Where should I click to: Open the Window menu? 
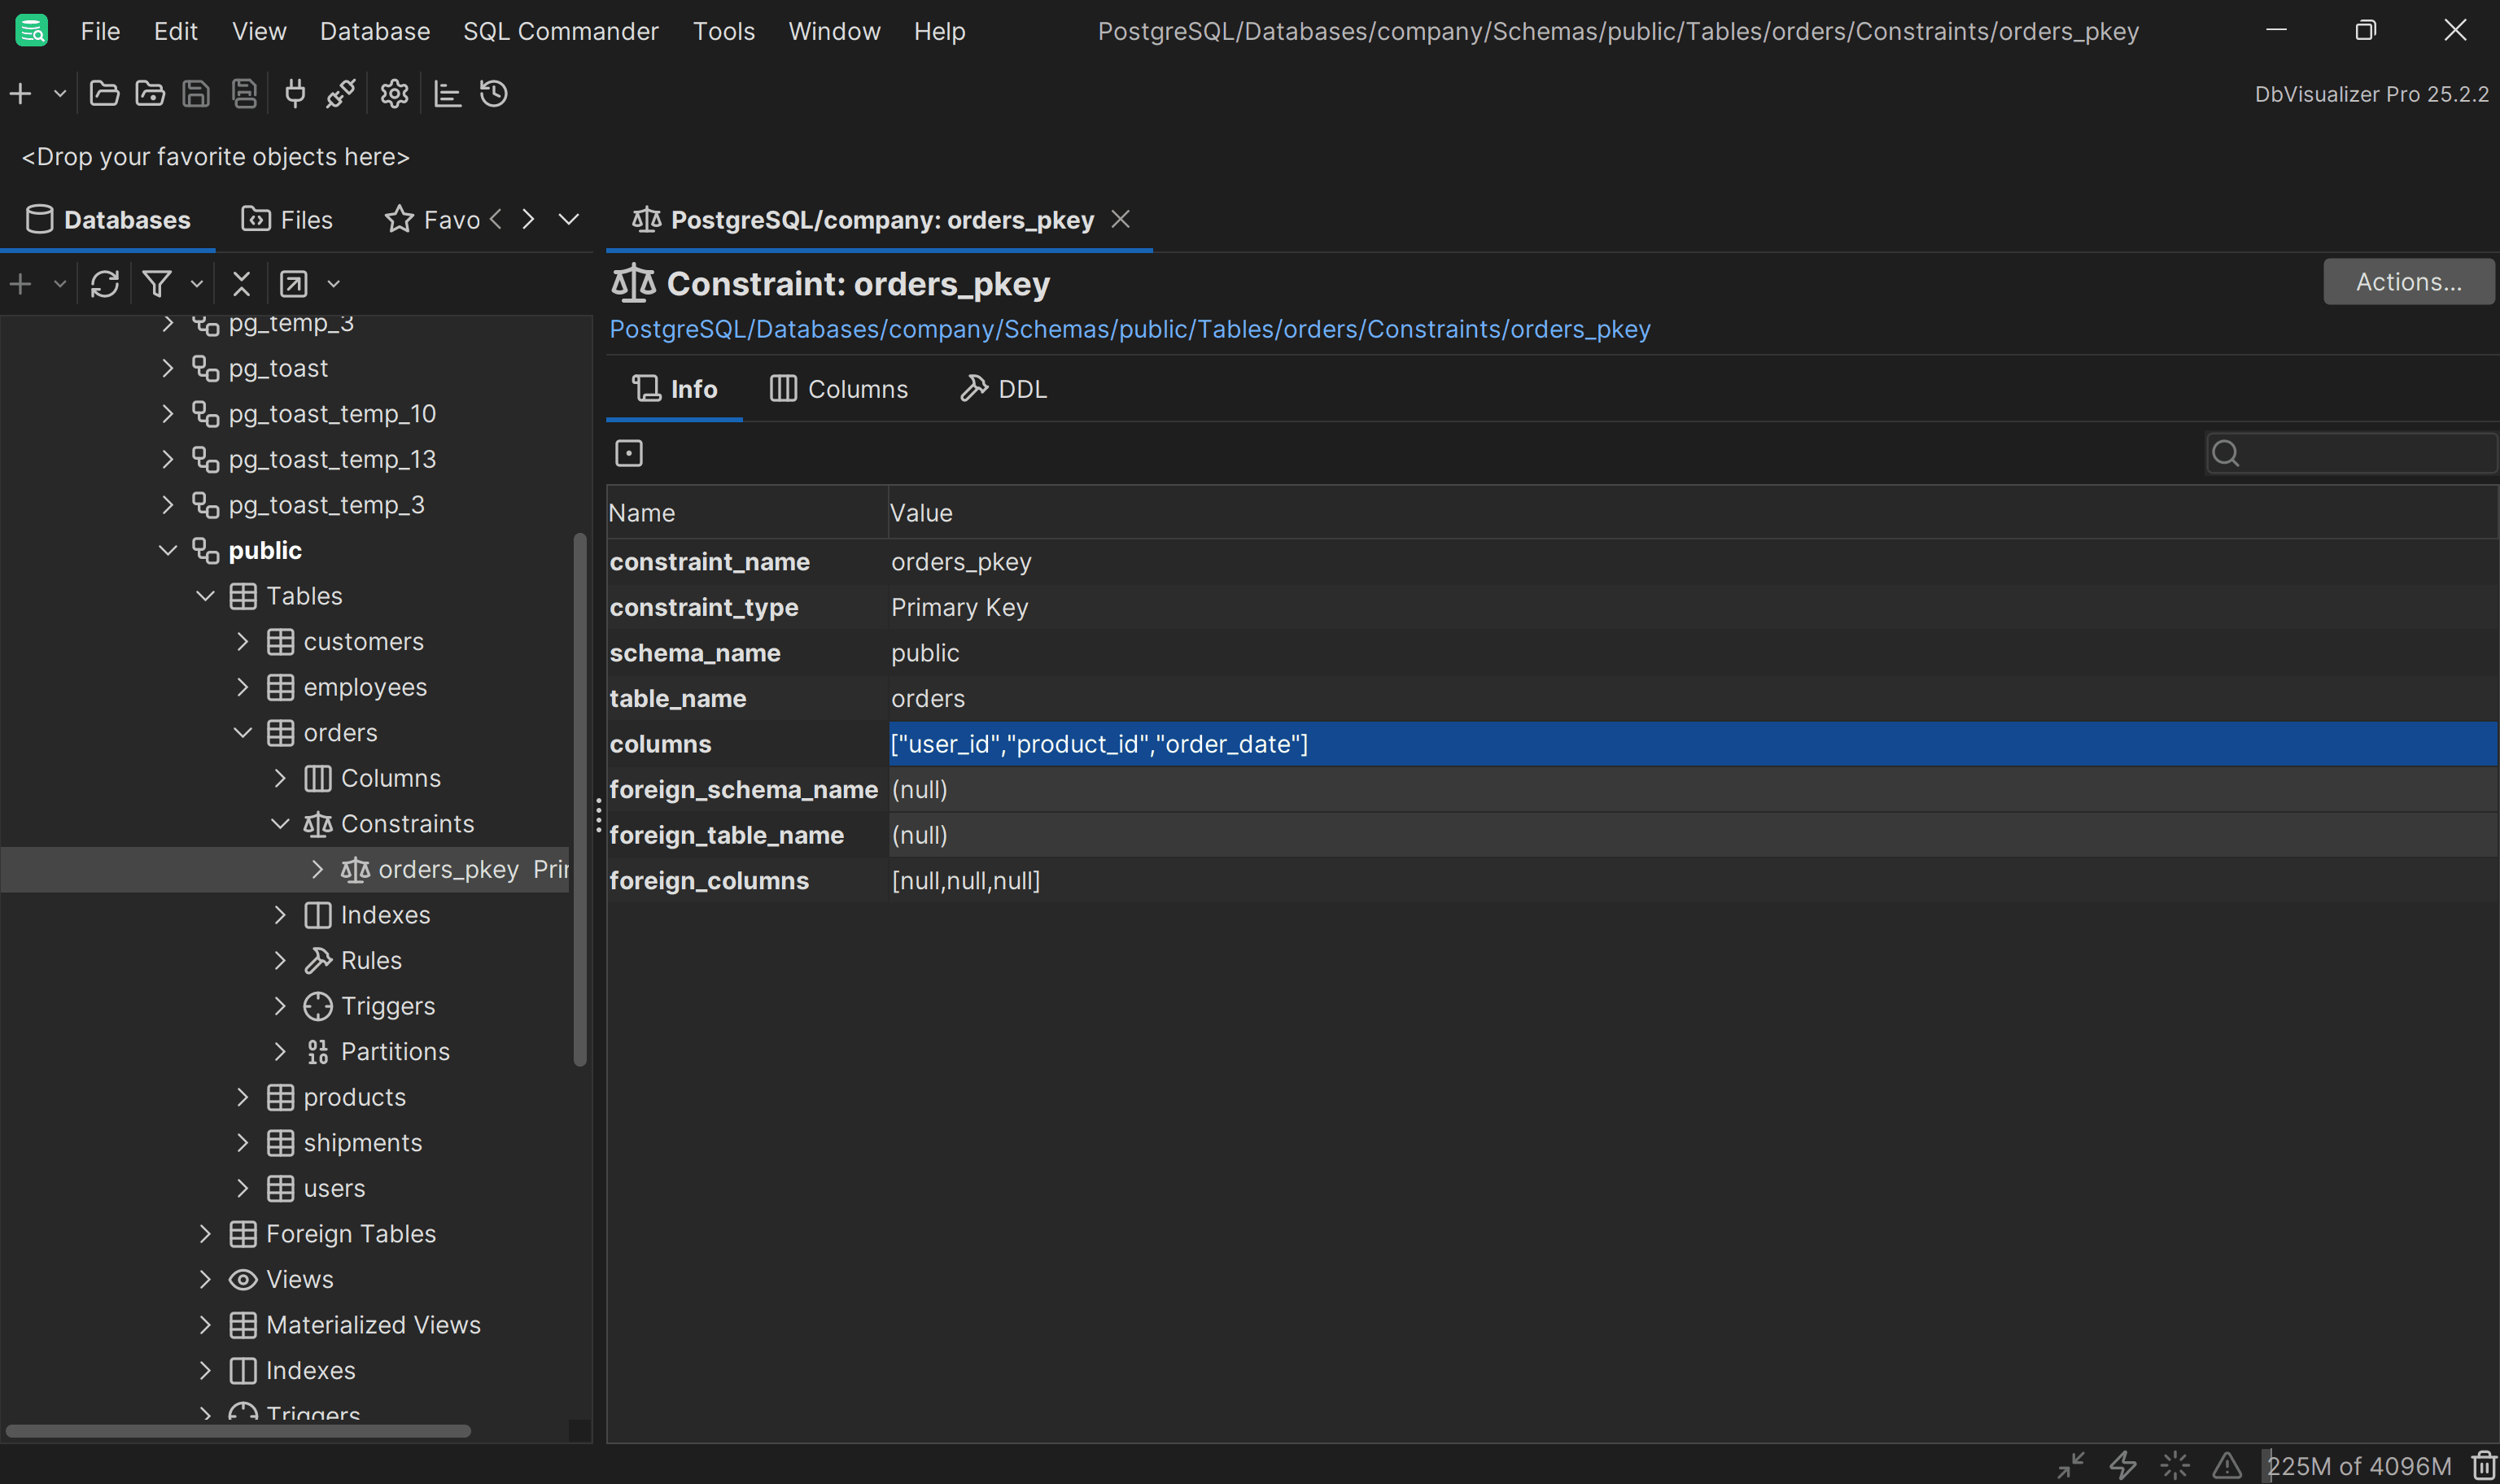(834, 31)
